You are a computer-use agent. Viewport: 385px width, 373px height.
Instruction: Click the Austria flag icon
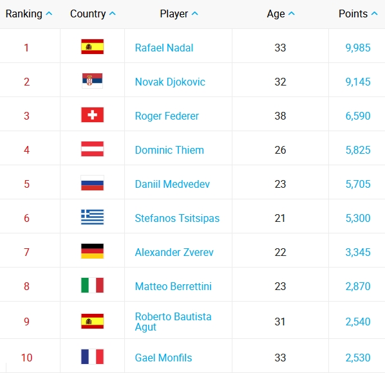coord(92,149)
